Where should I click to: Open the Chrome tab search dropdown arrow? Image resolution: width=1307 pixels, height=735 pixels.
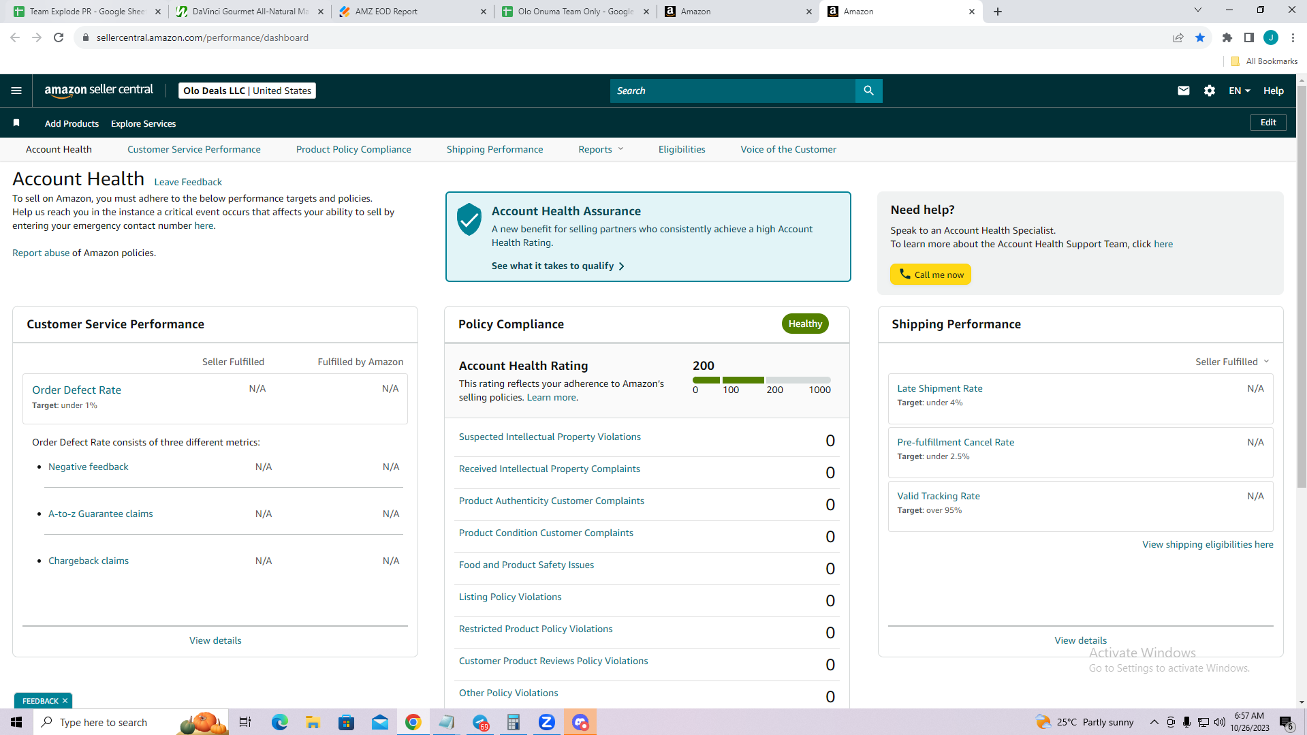pos(1198,10)
